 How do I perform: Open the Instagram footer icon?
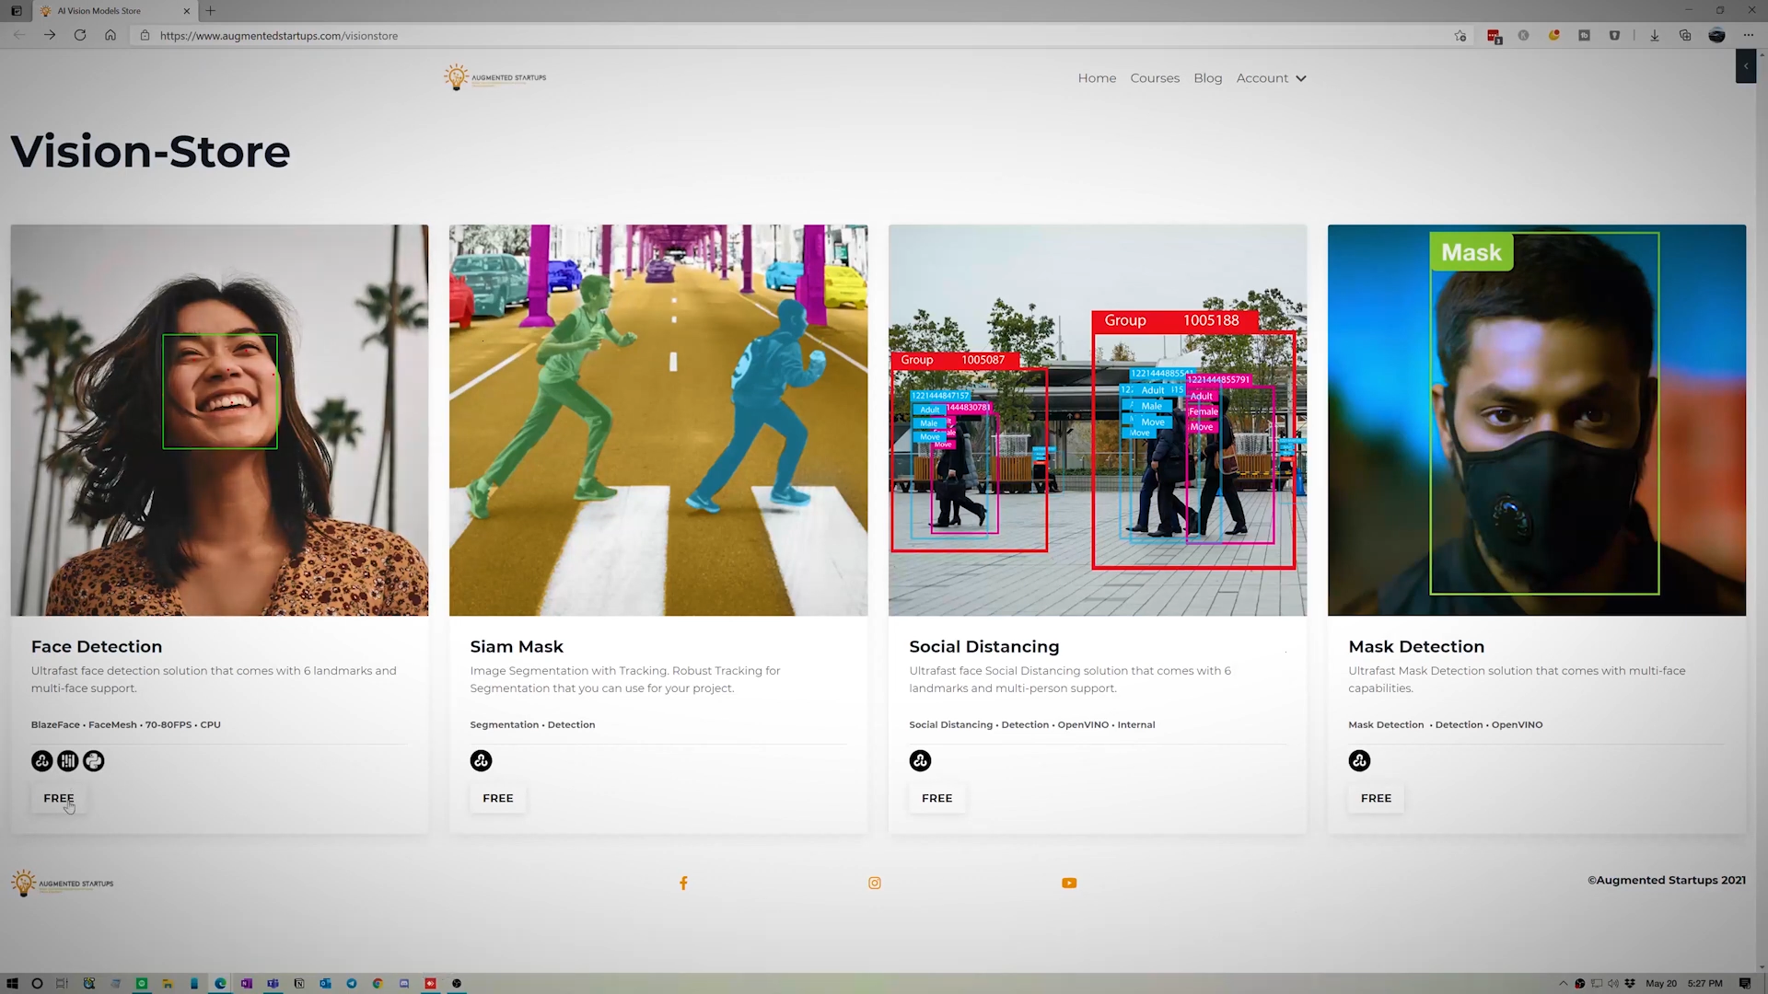point(875,884)
